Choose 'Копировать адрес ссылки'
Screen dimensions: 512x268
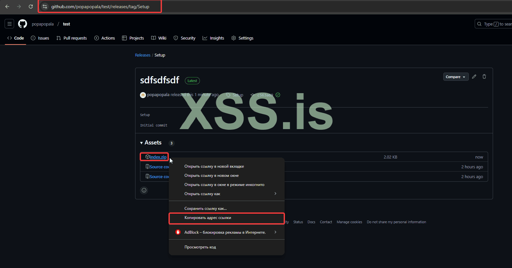(x=227, y=218)
